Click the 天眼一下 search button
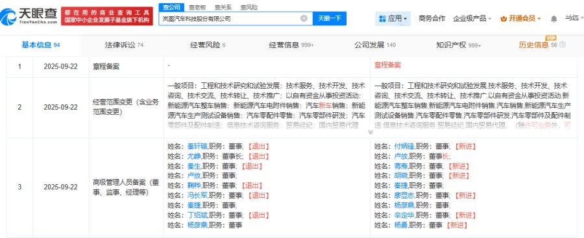Image resolution: width=584 pixels, height=238 pixels. point(329,18)
